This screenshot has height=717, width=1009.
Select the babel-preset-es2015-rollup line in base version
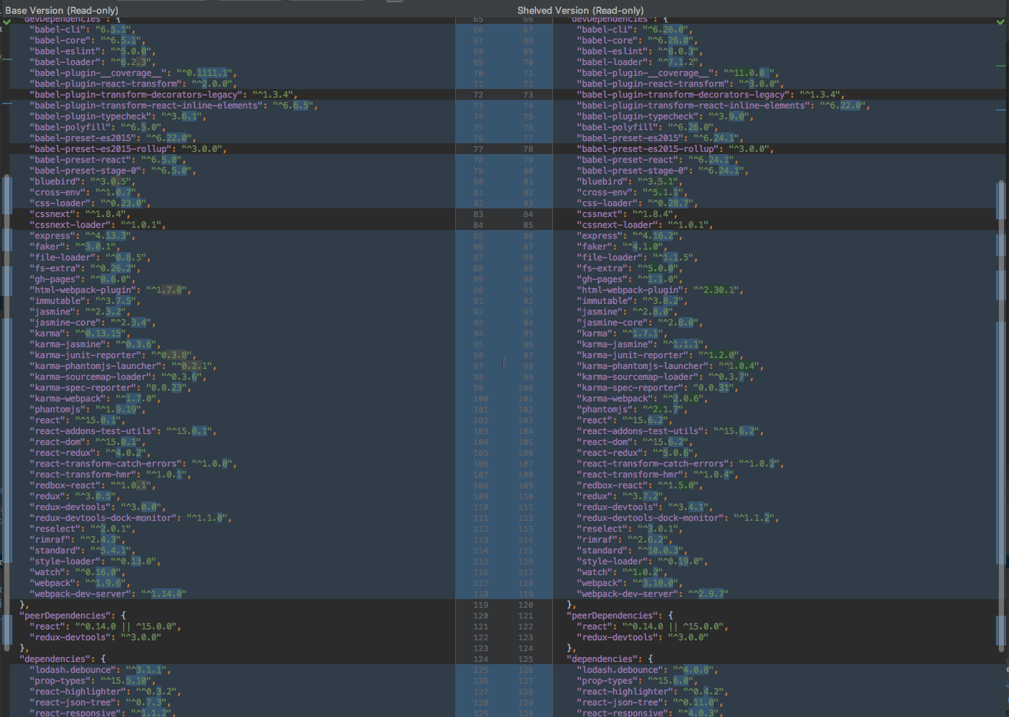[127, 148]
